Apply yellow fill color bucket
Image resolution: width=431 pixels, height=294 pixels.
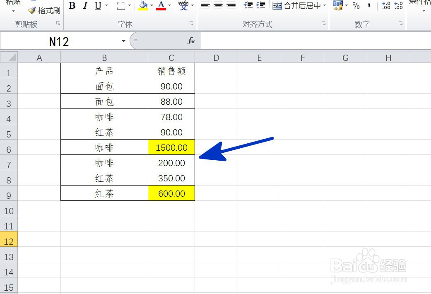click(x=143, y=5)
